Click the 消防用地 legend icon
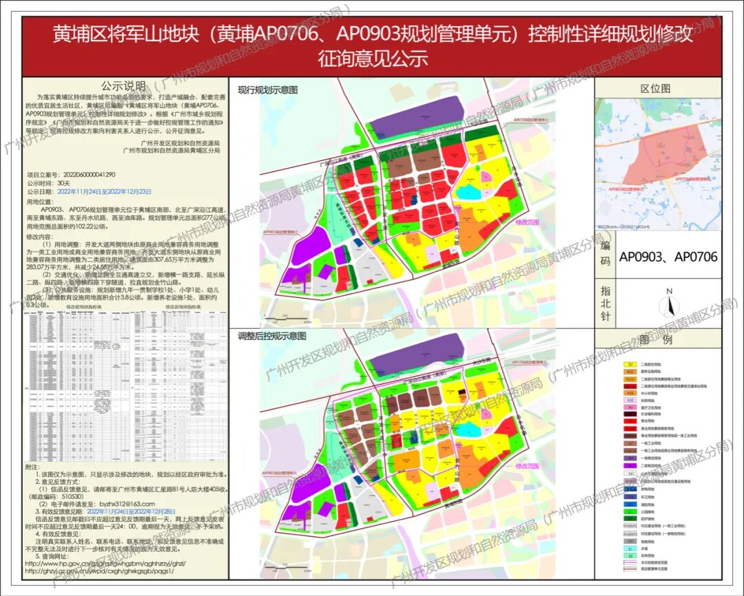 coord(630,502)
